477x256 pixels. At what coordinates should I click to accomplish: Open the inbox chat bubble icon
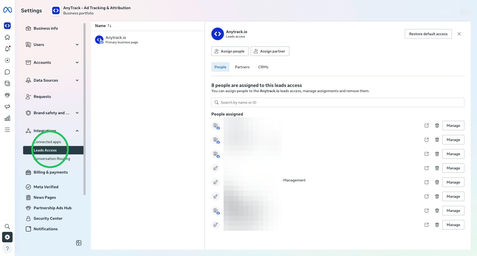click(7, 72)
